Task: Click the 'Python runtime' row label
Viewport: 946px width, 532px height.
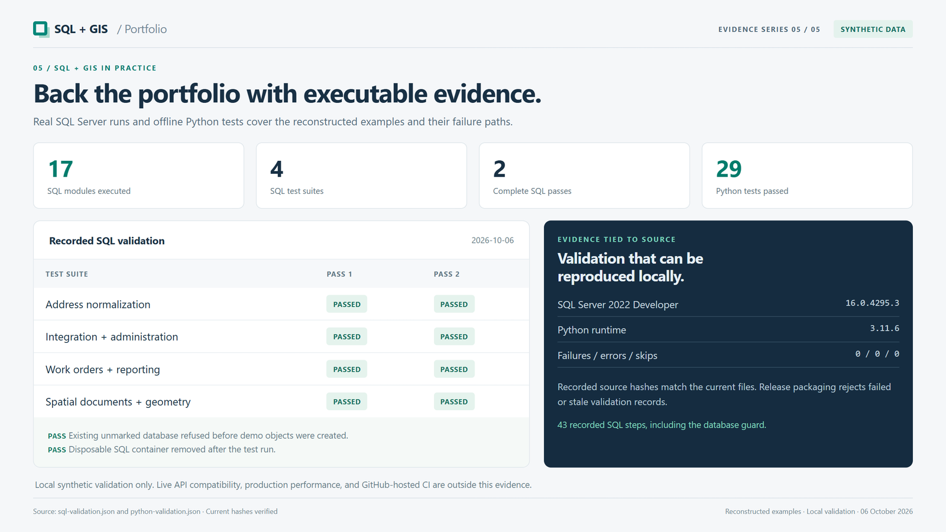Action: 592,330
